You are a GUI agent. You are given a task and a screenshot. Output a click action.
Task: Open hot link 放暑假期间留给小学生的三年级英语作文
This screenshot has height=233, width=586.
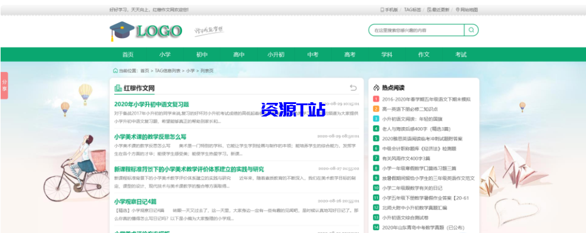(x=428, y=178)
